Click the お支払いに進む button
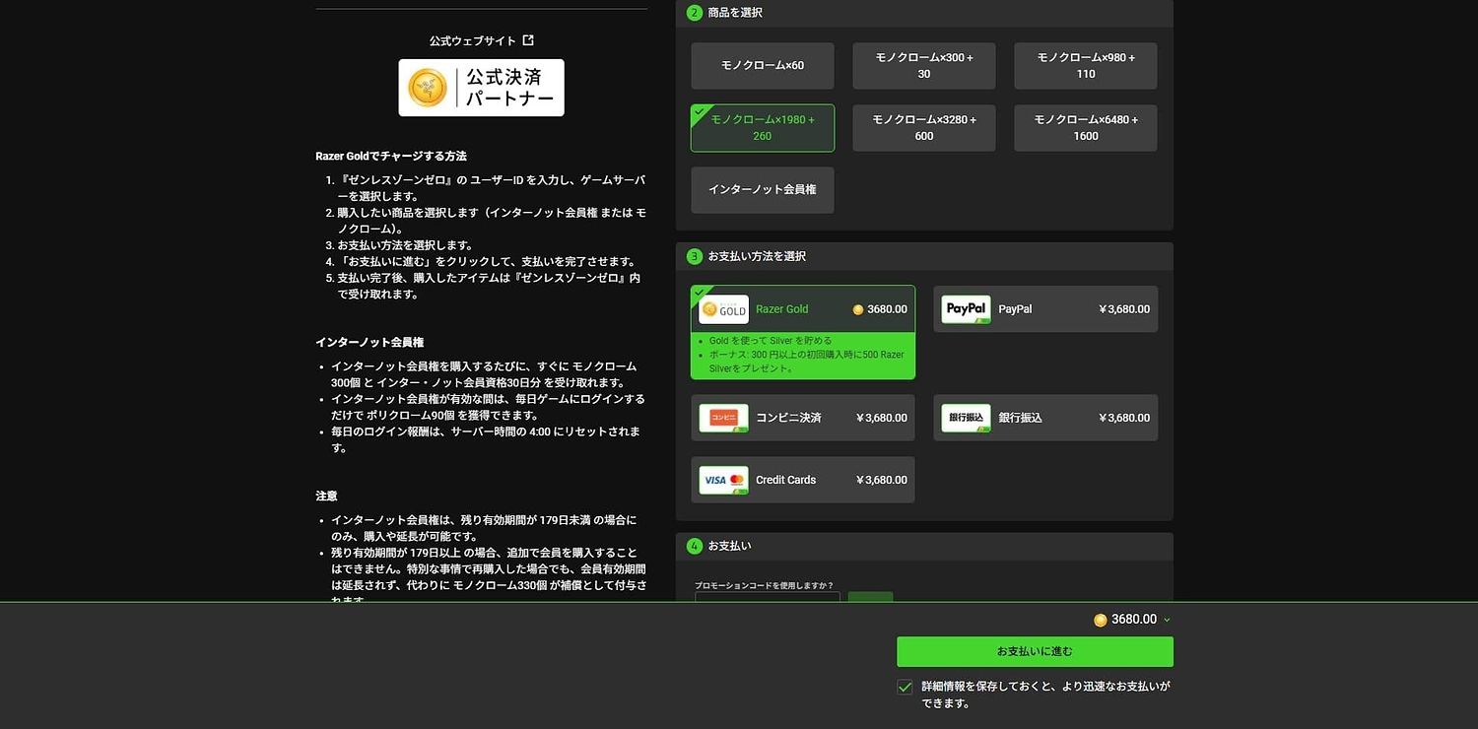Screen dimensions: 1478x729 pos(1035,651)
